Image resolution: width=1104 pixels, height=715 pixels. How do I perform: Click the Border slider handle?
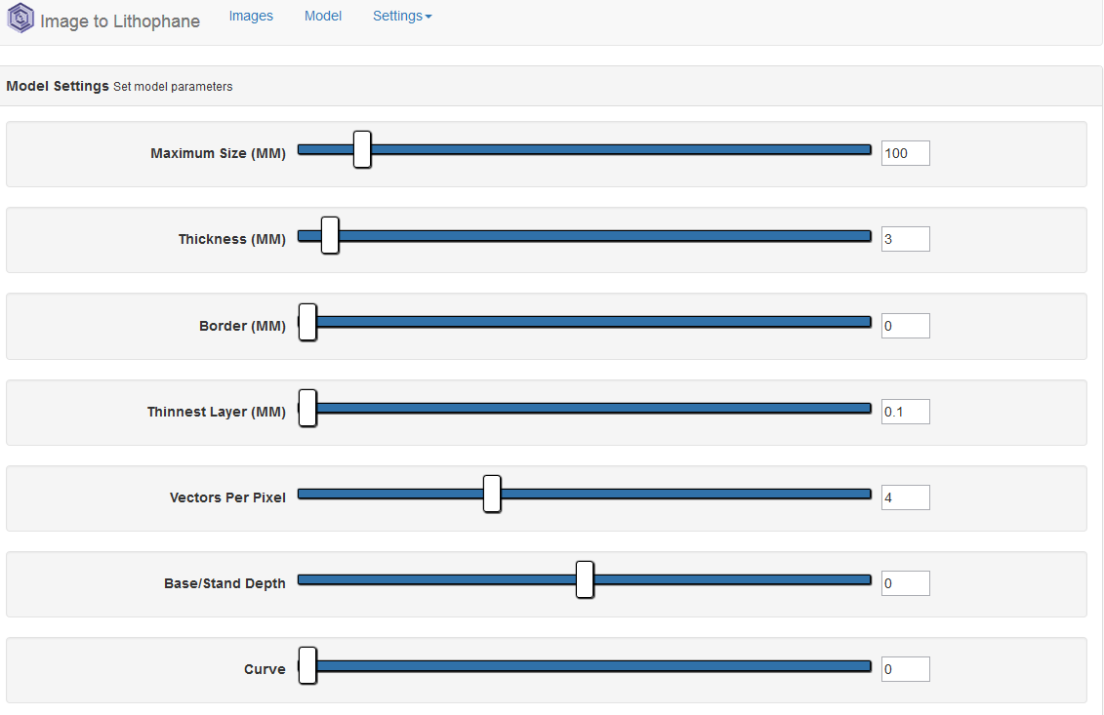click(307, 322)
